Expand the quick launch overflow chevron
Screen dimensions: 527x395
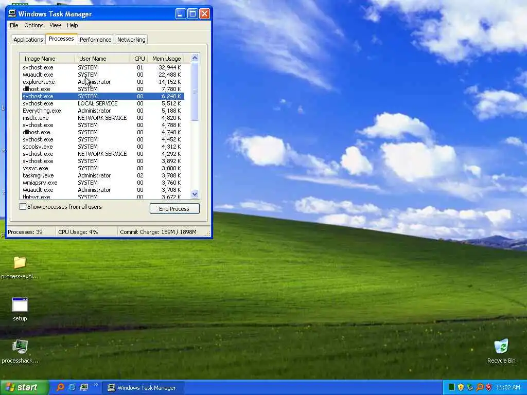(96, 385)
